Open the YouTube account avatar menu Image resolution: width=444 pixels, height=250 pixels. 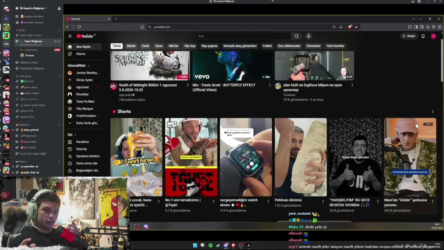pos(433,36)
